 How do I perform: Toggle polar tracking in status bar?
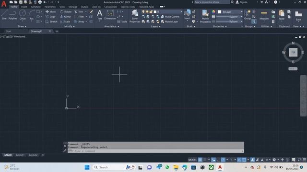pyautogui.click(x=223, y=160)
